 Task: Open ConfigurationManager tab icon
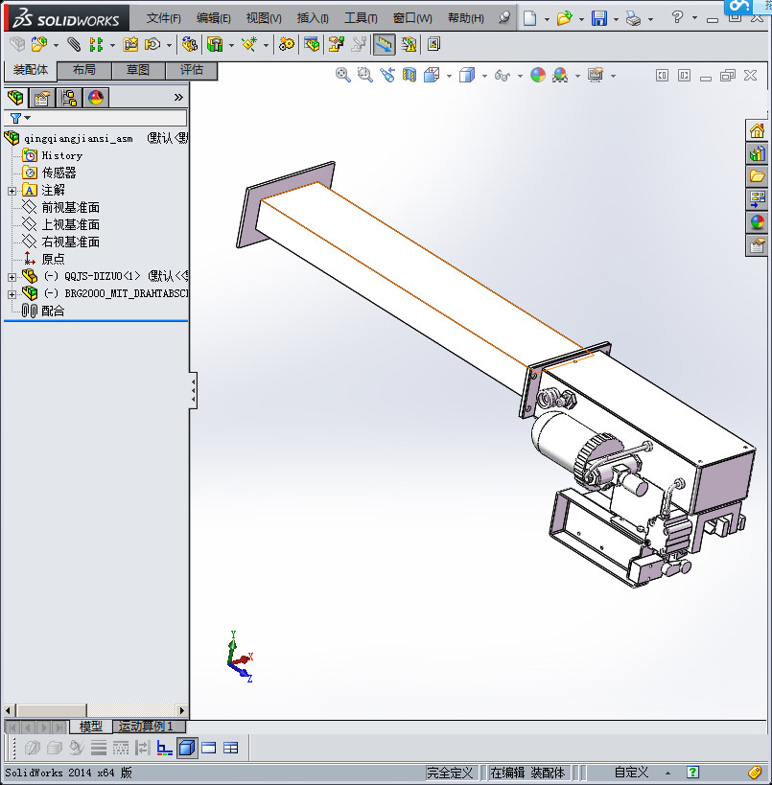[x=69, y=98]
